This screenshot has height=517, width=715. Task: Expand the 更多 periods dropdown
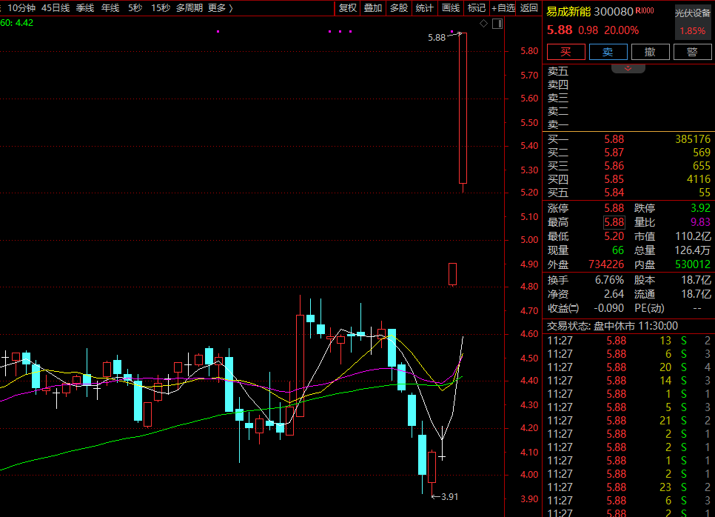pos(221,7)
